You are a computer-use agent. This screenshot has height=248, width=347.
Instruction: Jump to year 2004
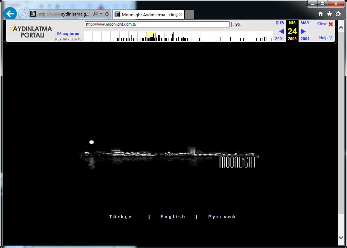point(305,39)
